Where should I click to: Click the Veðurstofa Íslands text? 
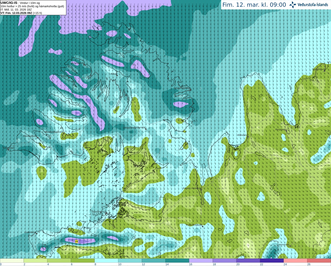pyautogui.click(x=313, y=5)
